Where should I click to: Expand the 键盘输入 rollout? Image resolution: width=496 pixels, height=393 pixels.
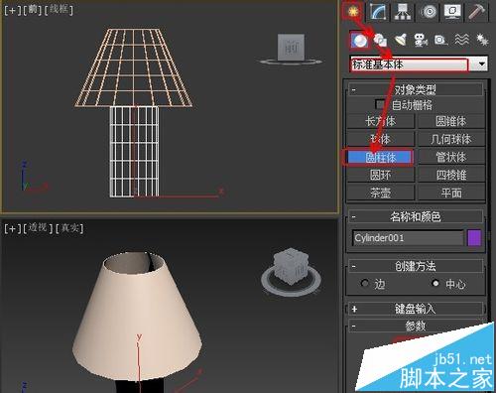coord(416,309)
